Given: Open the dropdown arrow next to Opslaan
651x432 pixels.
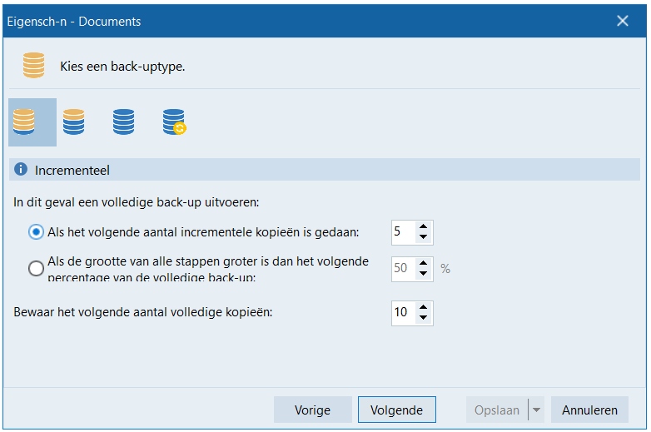Looking at the screenshot, I should click(536, 410).
